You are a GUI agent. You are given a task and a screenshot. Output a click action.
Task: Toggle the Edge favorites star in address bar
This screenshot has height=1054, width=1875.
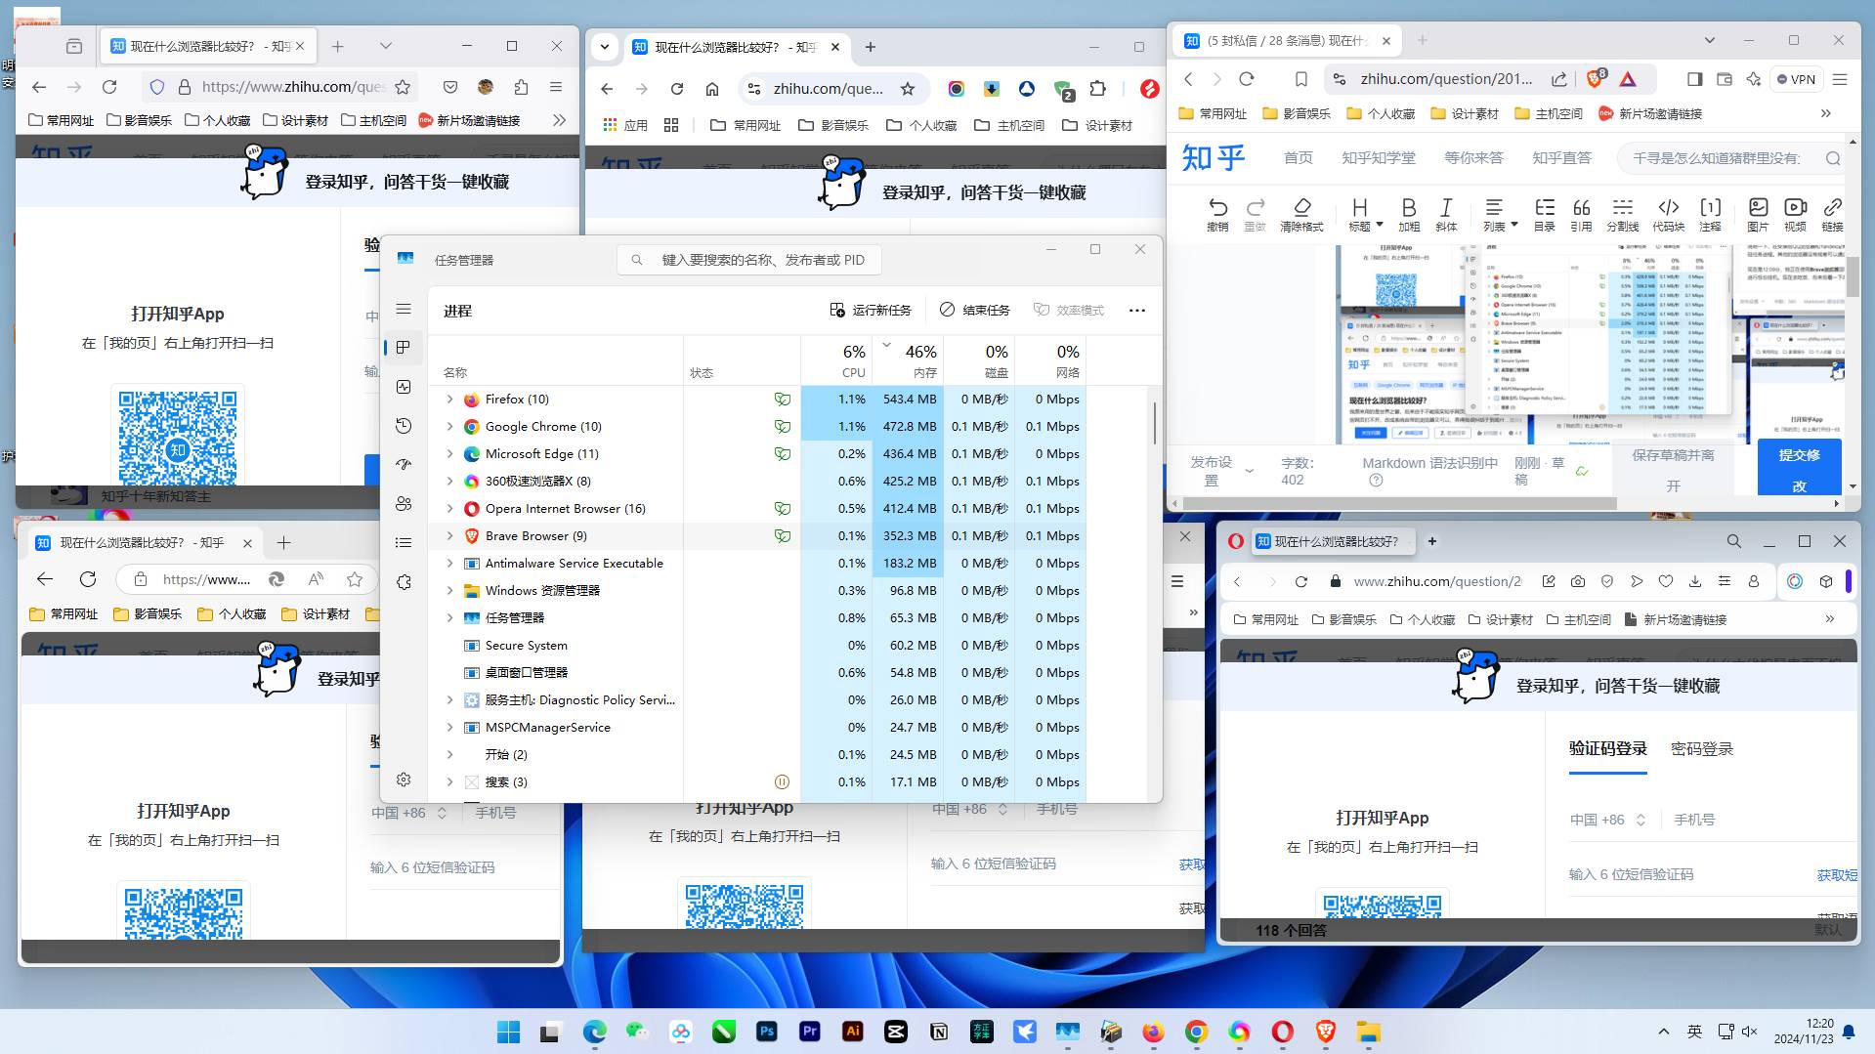[355, 579]
